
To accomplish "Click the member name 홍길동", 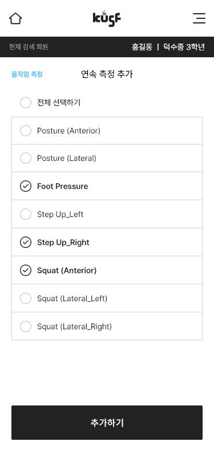I will tap(142, 47).
